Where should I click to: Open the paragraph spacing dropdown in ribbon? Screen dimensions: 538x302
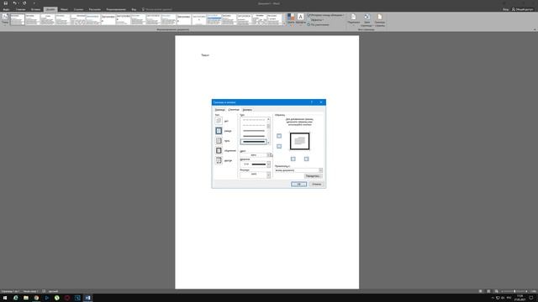pyautogui.click(x=326, y=15)
